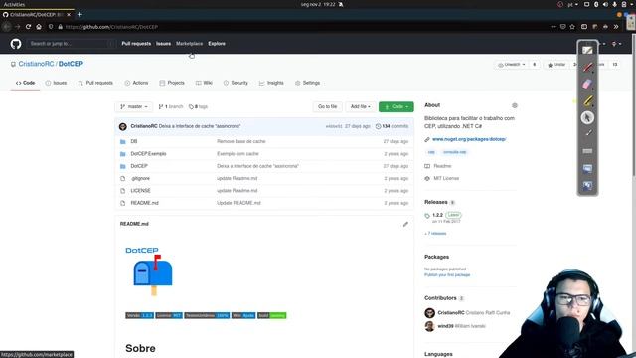Open Issues in the top header
The image size is (636, 358).
tap(163, 44)
